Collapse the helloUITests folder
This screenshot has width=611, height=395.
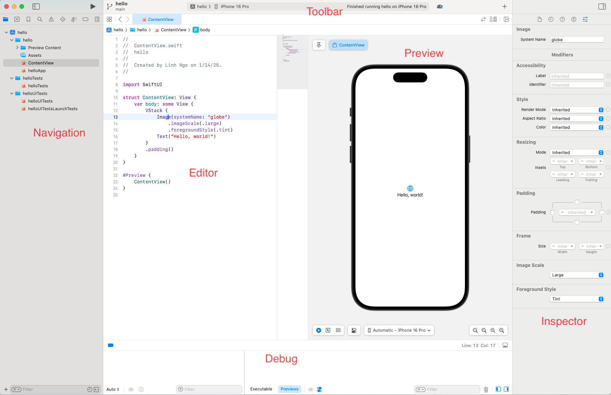tap(12, 93)
